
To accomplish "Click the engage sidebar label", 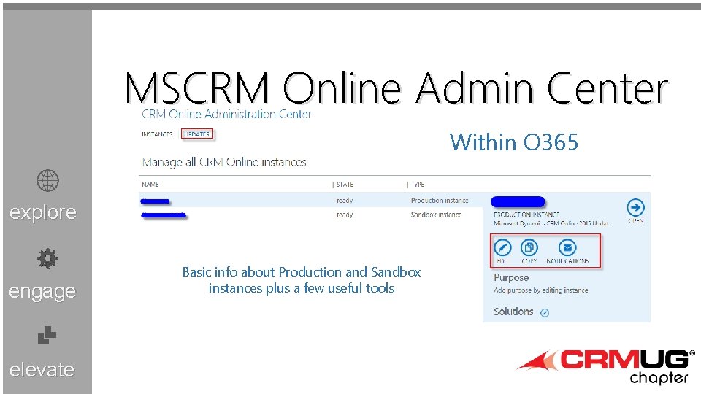I will coord(42,292).
